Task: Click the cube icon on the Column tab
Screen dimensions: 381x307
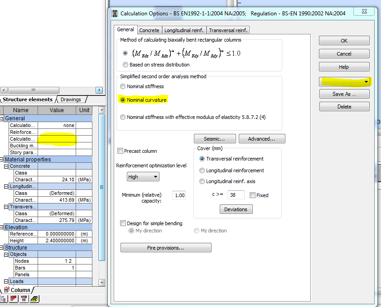Action: pyautogui.click(x=7, y=290)
